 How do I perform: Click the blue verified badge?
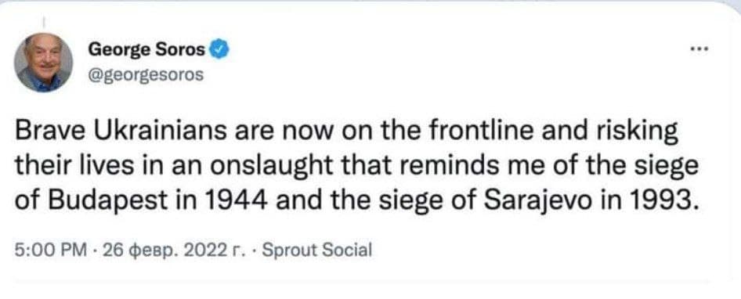click(219, 49)
